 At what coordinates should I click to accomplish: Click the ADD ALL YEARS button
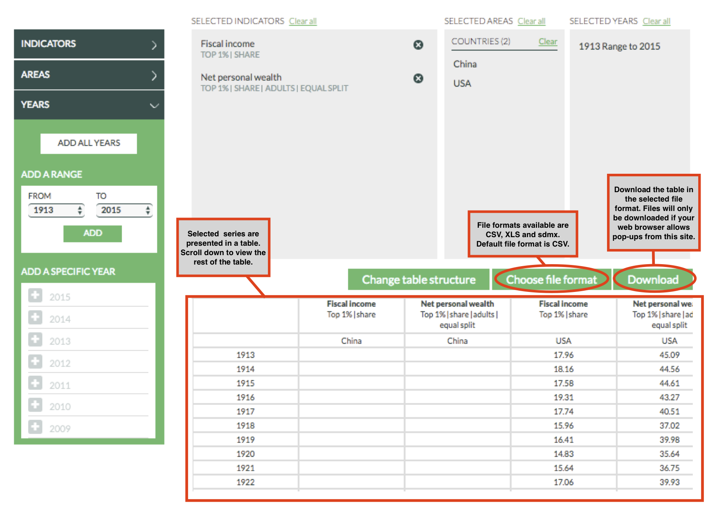point(89,143)
